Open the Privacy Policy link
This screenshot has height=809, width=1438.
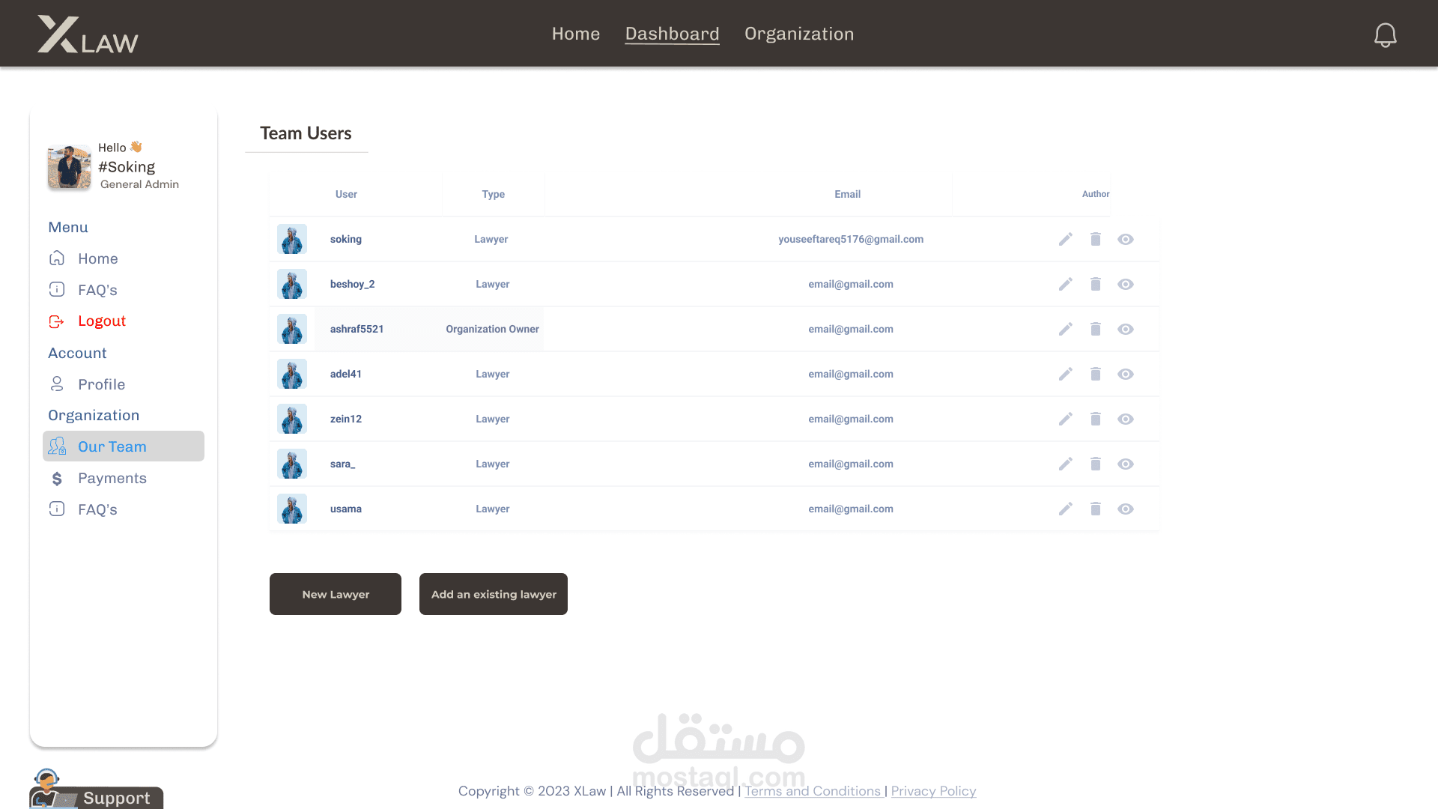[933, 791]
